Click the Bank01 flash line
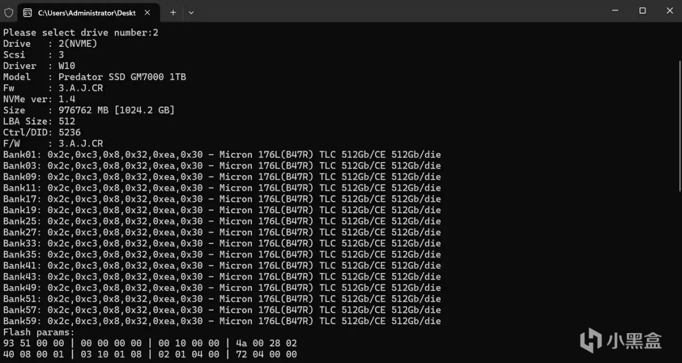The width and height of the screenshot is (682, 363). point(222,155)
